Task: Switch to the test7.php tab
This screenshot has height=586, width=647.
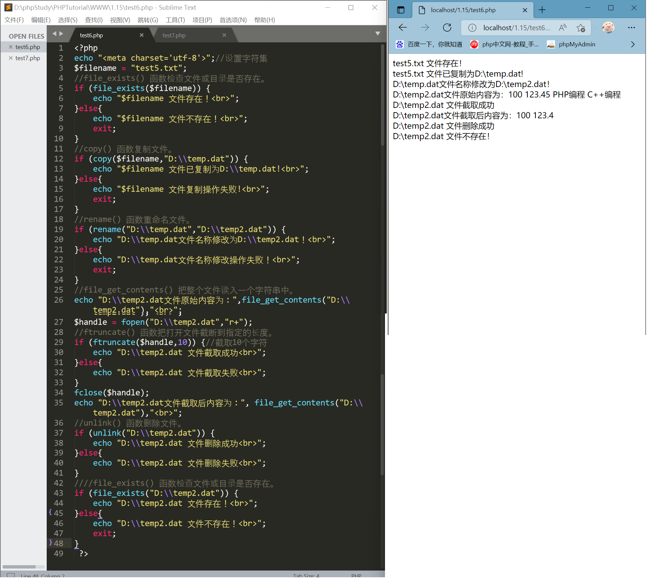Action: pyautogui.click(x=174, y=35)
